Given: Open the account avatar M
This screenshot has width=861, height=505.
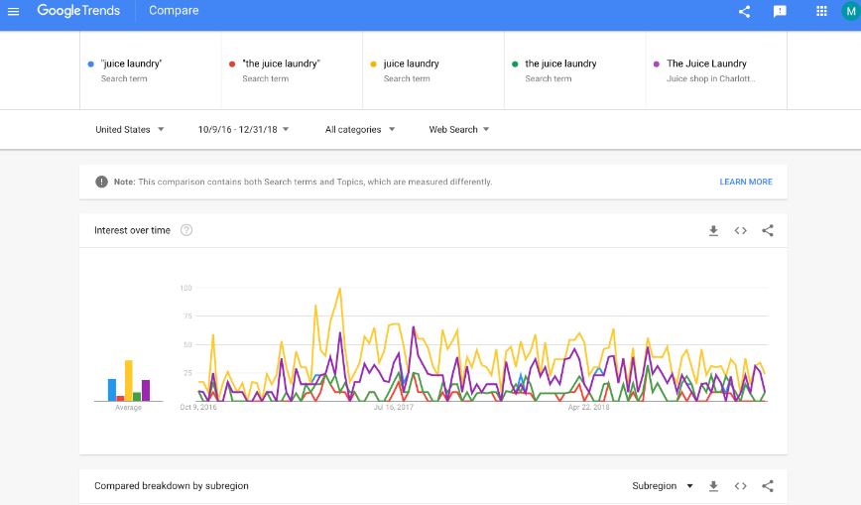Looking at the screenshot, I should pyautogui.click(x=850, y=11).
